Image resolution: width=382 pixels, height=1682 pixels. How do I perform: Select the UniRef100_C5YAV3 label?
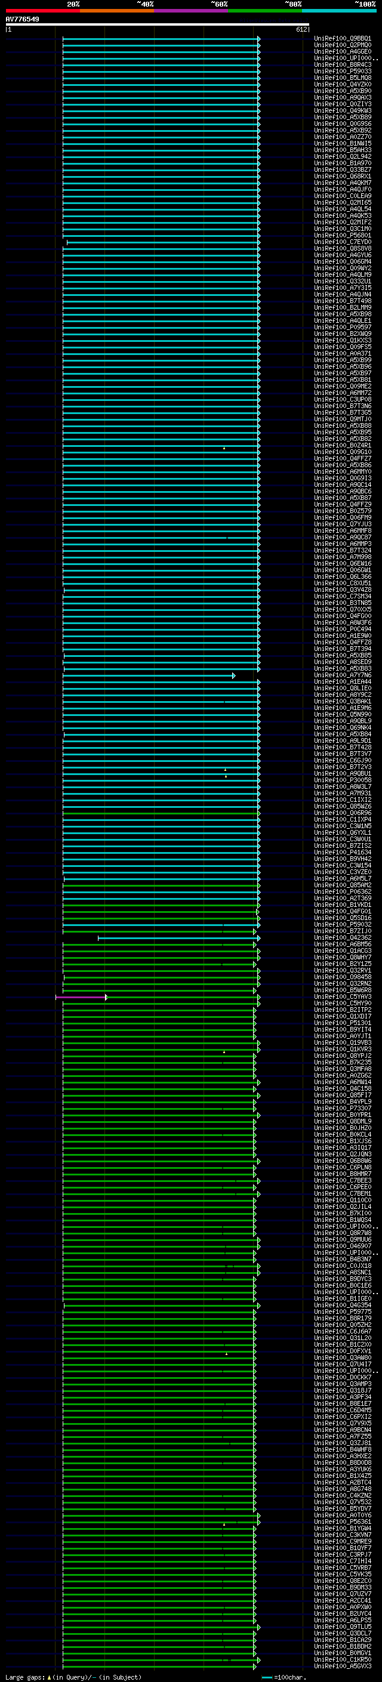click(343, 997)
